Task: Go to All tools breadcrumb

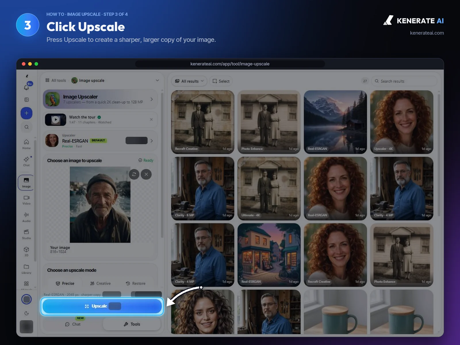Action: coord(56,80)
